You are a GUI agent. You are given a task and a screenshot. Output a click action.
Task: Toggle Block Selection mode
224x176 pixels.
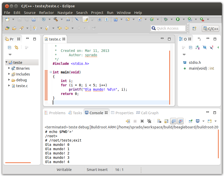click(x=100, y=19)
